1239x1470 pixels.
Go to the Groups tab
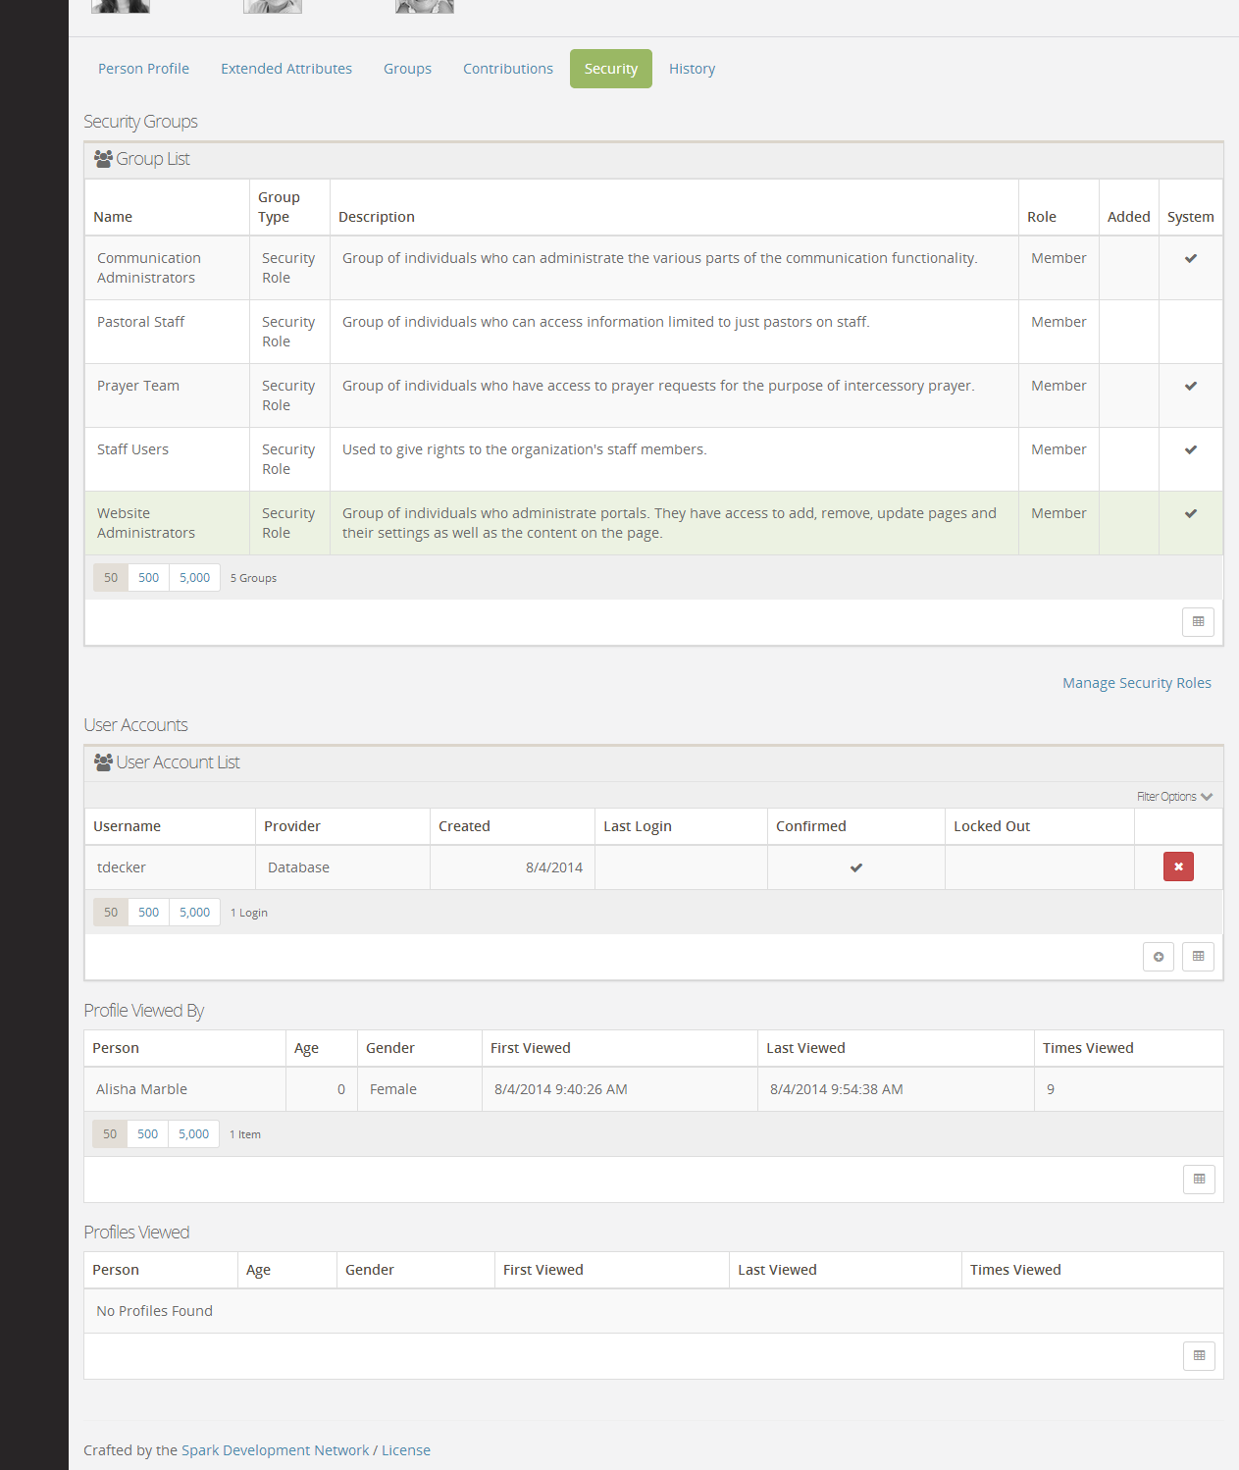coord(407,69)
